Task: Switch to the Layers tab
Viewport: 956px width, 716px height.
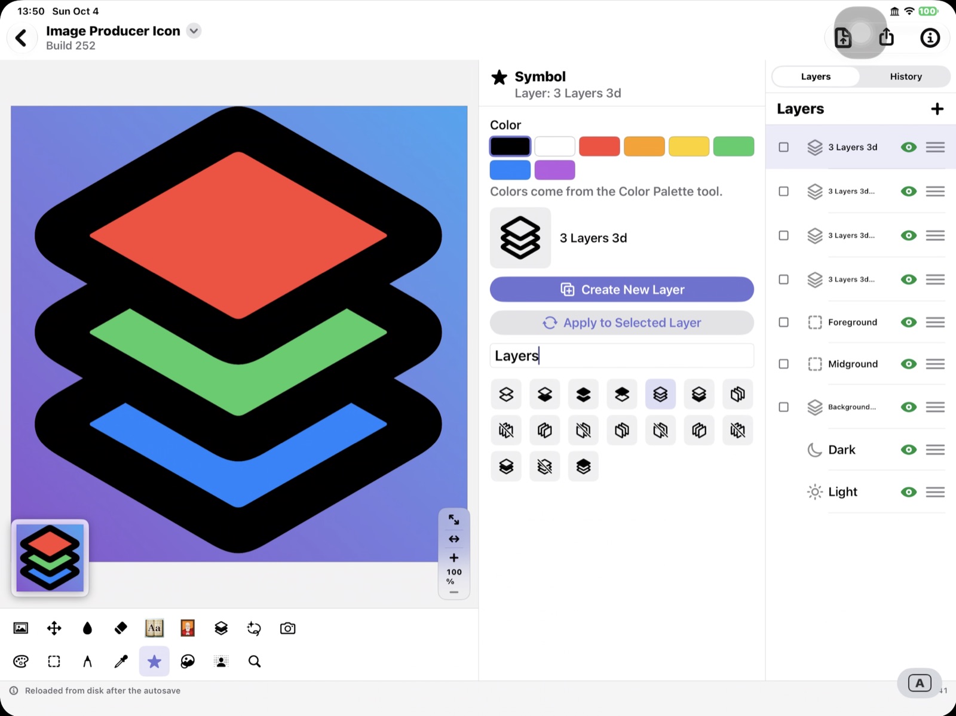Action: click(816, 76)
